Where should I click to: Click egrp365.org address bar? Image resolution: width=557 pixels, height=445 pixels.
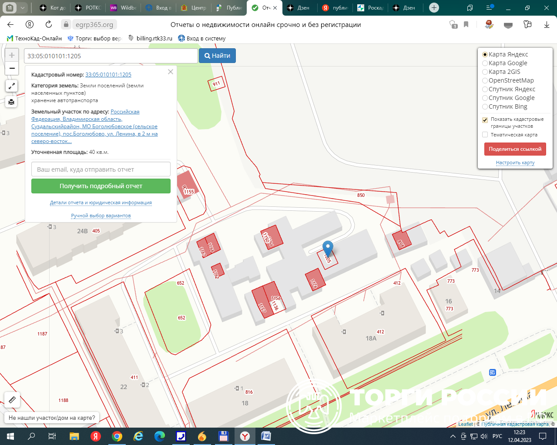coord(94,25)
